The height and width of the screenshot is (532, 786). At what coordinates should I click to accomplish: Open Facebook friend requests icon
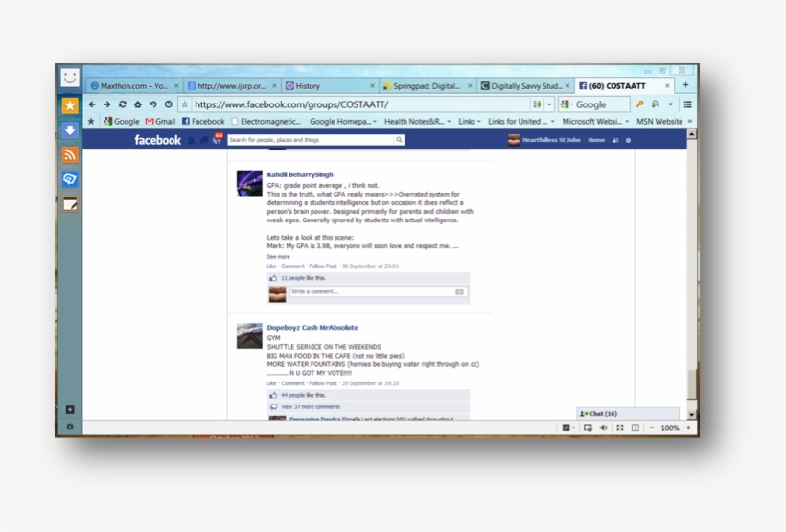coord(191,140)
